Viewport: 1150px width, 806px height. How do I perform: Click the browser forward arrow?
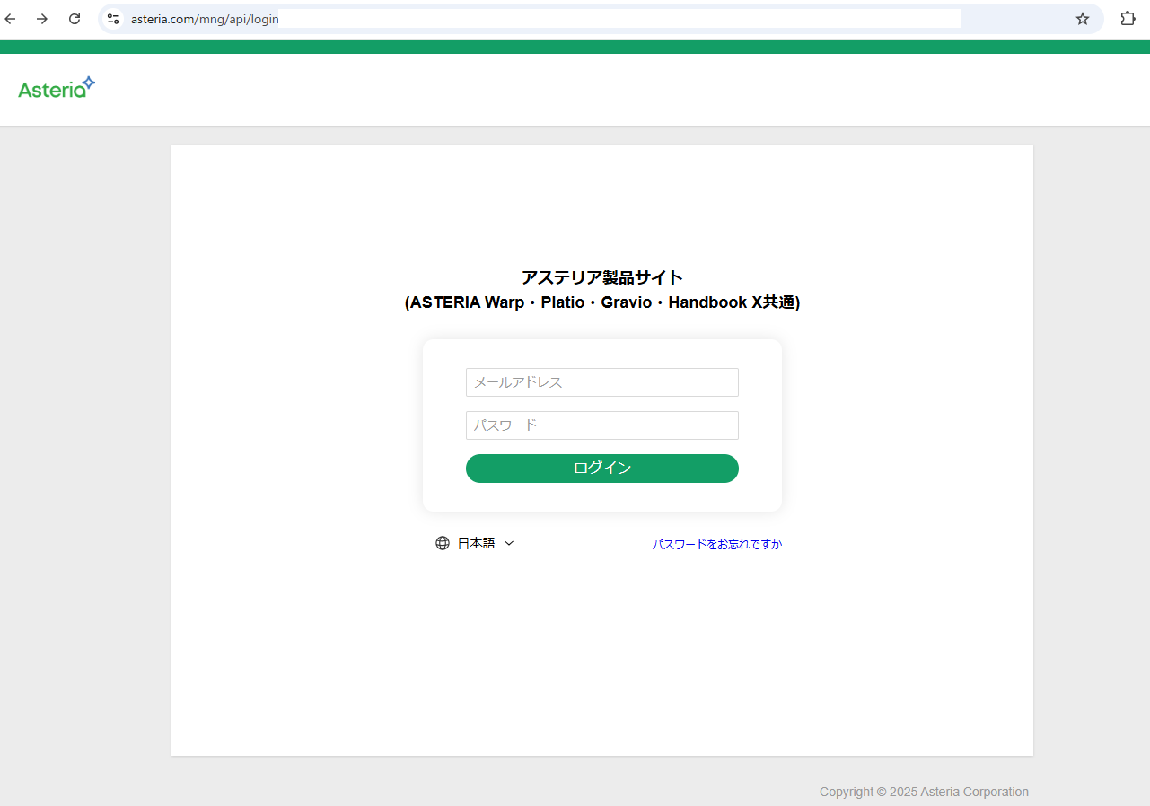[42, 19]
